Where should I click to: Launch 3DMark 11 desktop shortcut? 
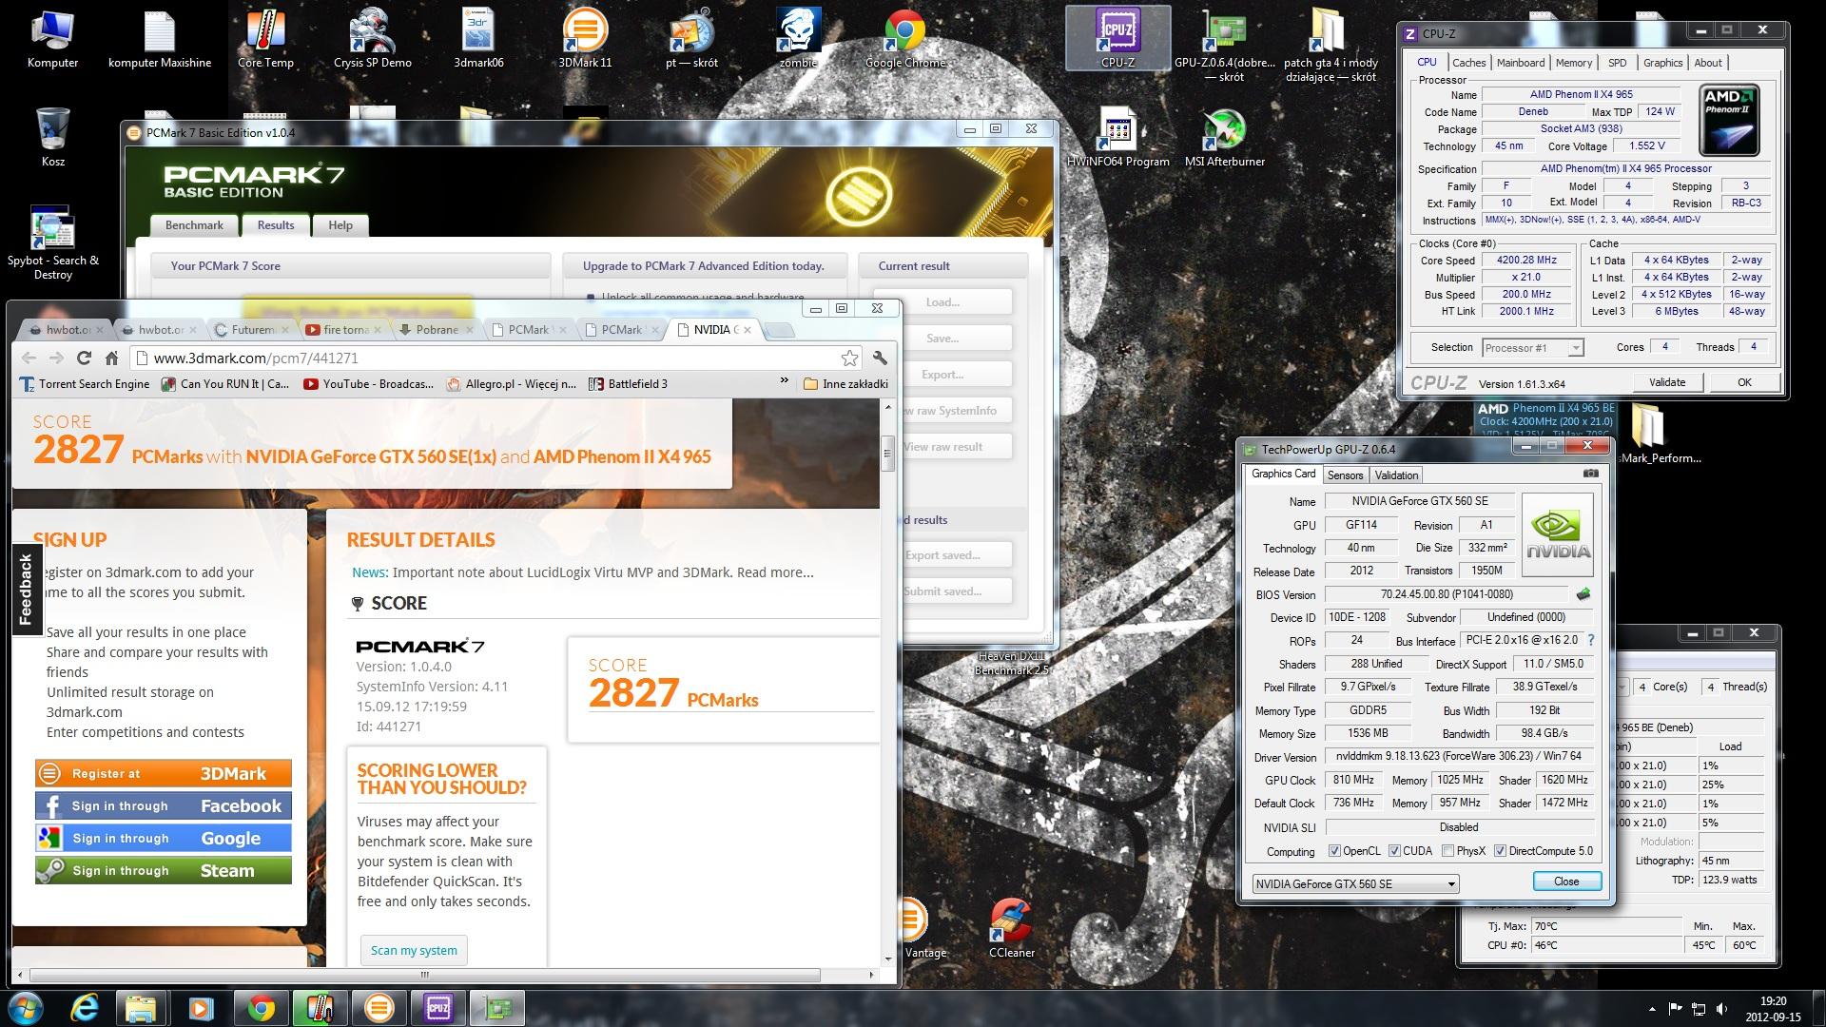585,40
